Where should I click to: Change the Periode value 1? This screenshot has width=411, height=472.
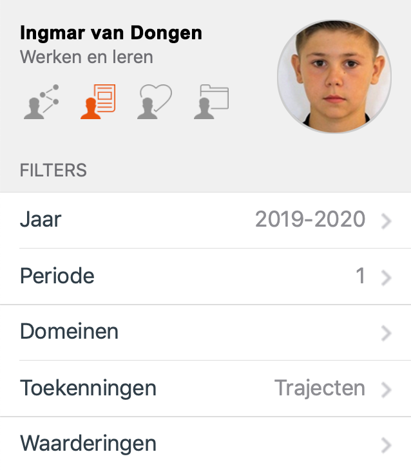pyautogui.click(x=361, y=276)
